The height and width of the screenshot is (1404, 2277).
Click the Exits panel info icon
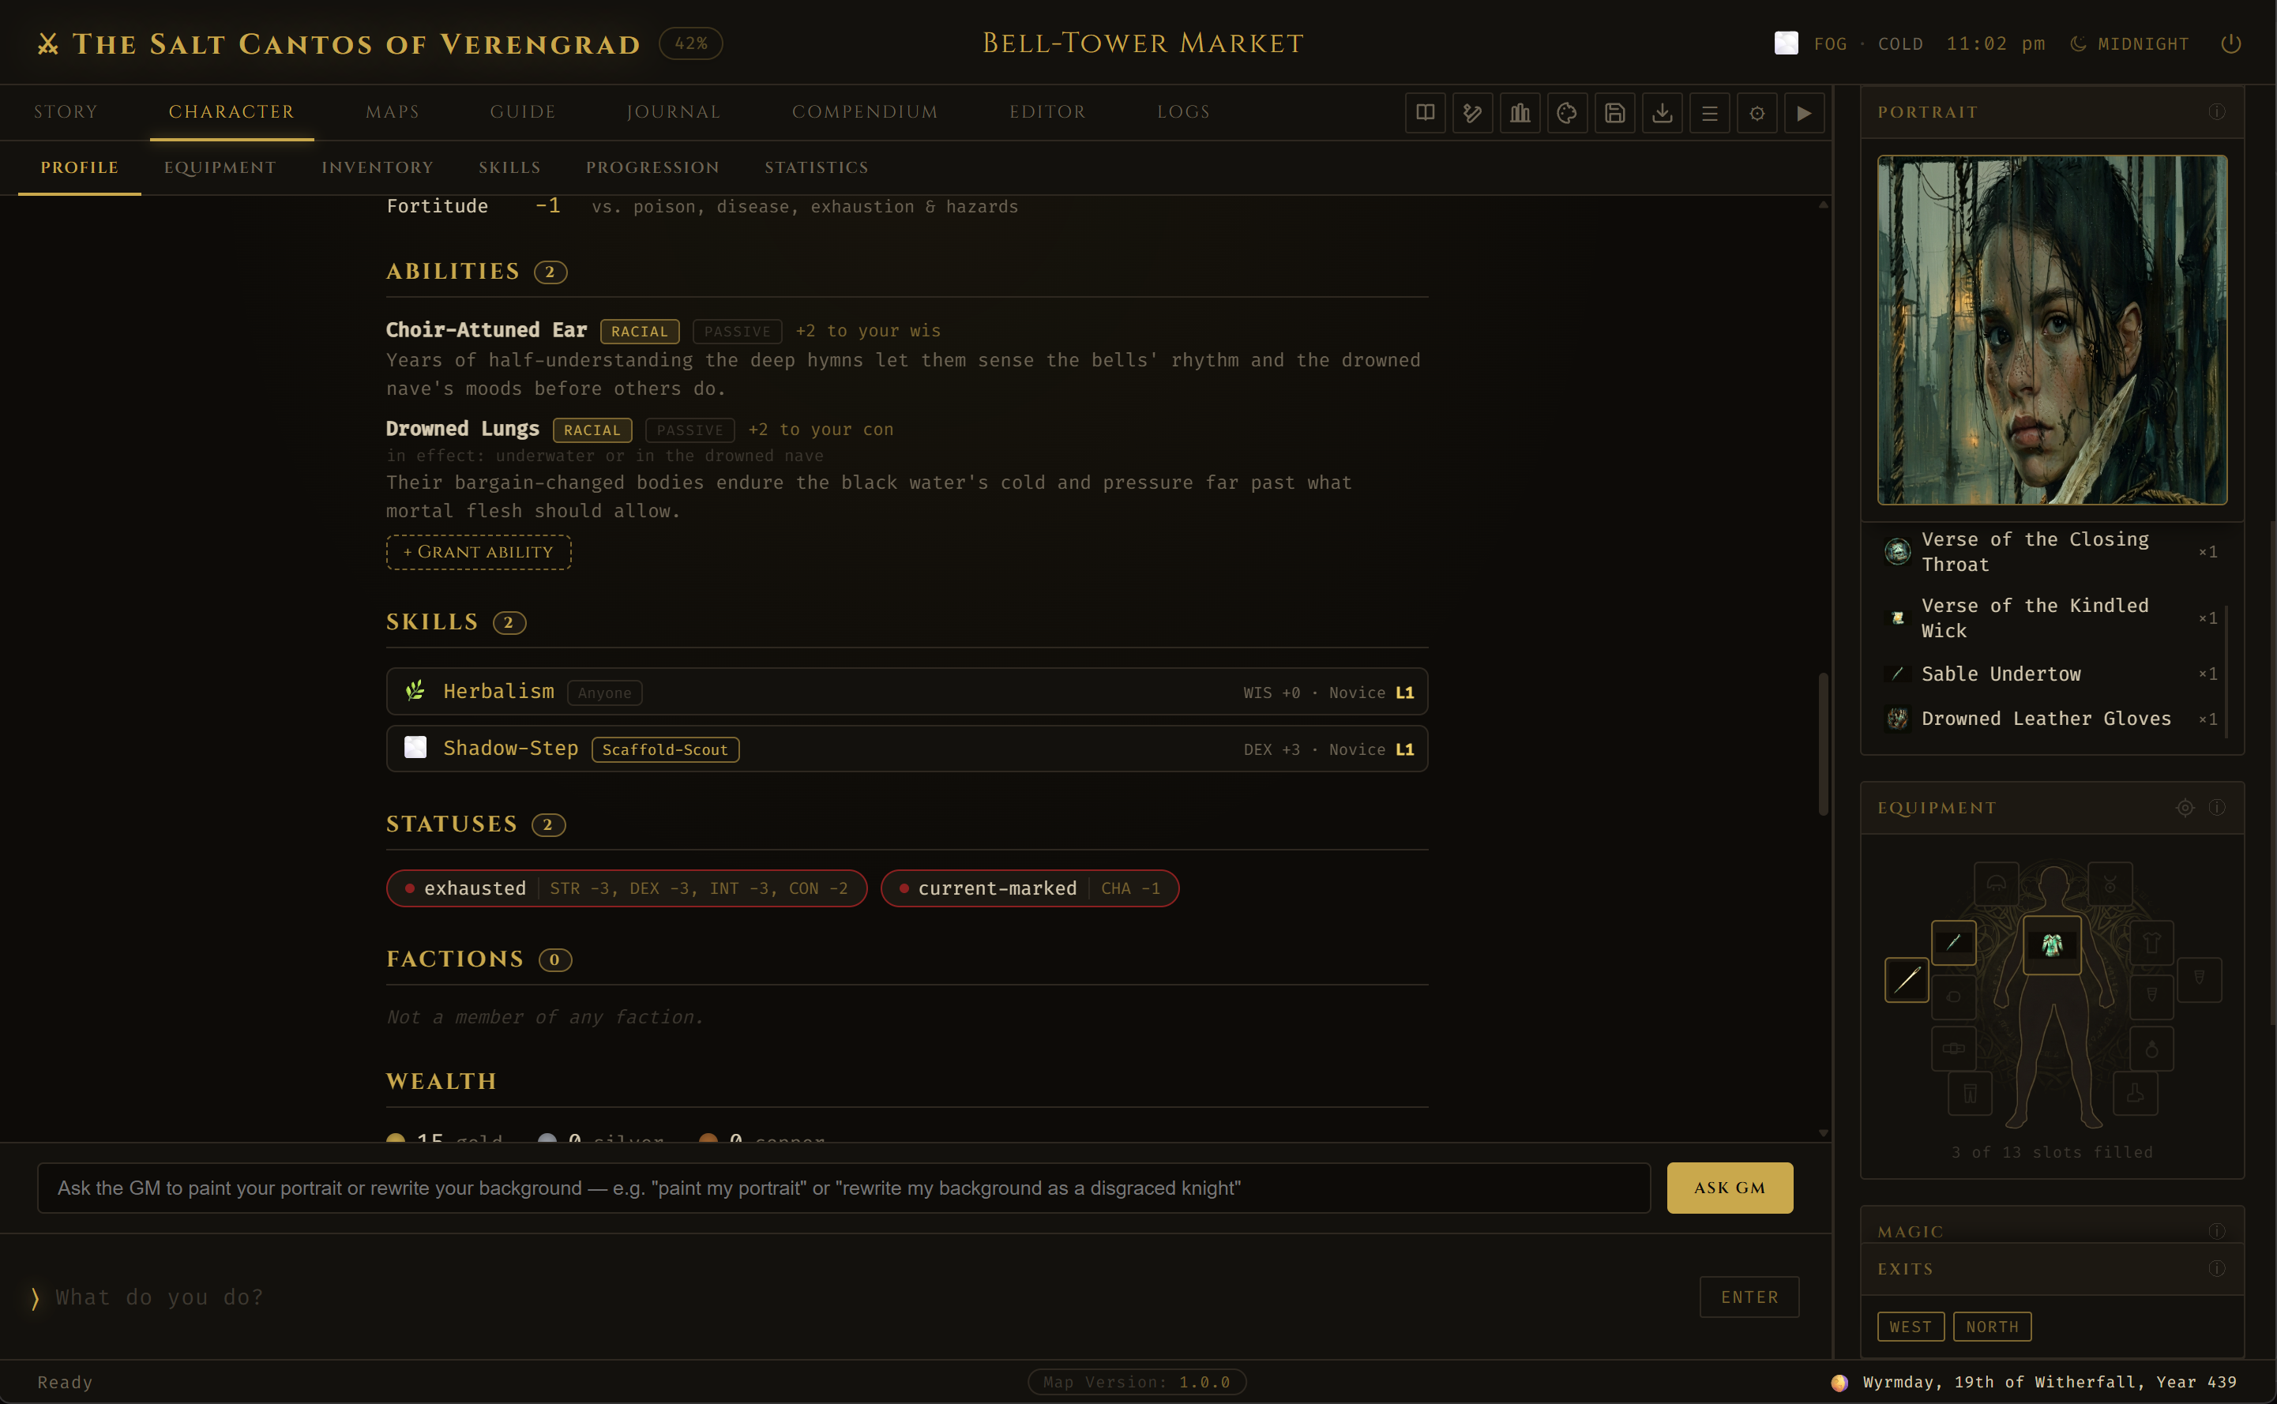click(x=2217, y=1268)
